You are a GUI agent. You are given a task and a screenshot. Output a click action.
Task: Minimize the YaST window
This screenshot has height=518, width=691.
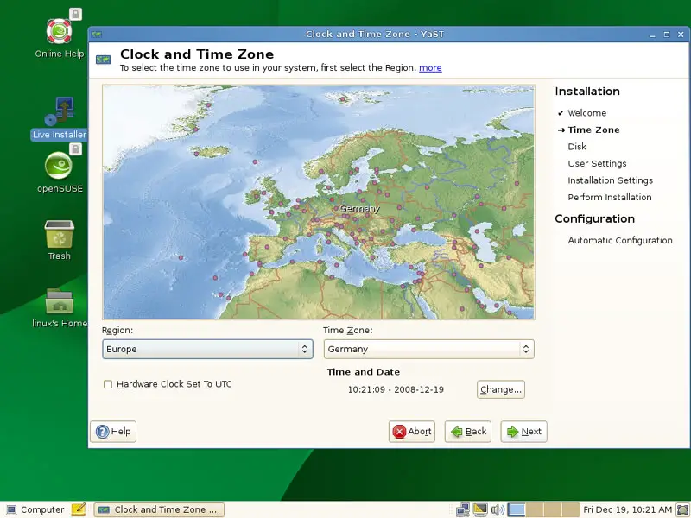click(653, 34)
